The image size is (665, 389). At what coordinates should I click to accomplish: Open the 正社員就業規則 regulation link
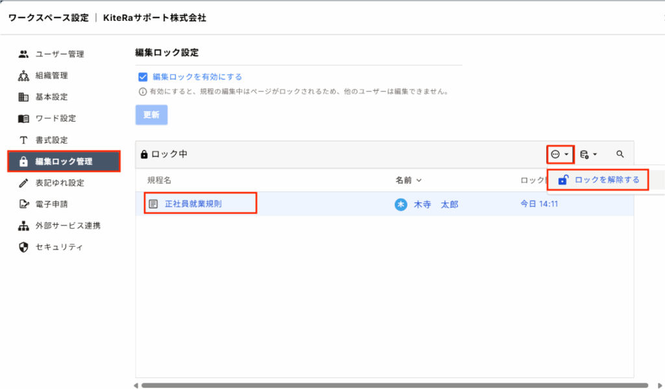(x=193, y=204)
